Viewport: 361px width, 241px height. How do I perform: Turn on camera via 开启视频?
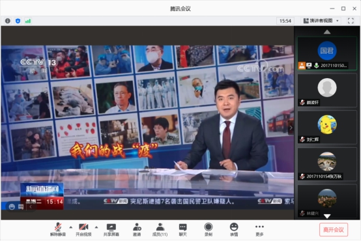(83, 230)
